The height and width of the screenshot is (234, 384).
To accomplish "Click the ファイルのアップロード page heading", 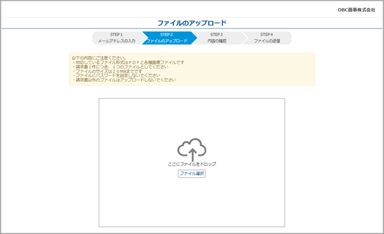I will (x=192, y=23).
